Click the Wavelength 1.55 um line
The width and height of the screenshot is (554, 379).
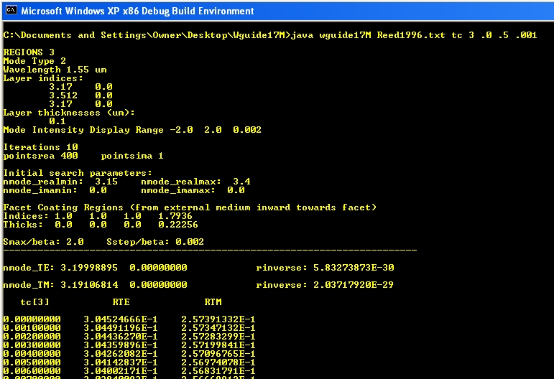pos(46,70)
